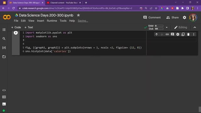Open the Comment button
Image resolution: width=201 pixels, height=113 pixels.
[x=152, y=18]
